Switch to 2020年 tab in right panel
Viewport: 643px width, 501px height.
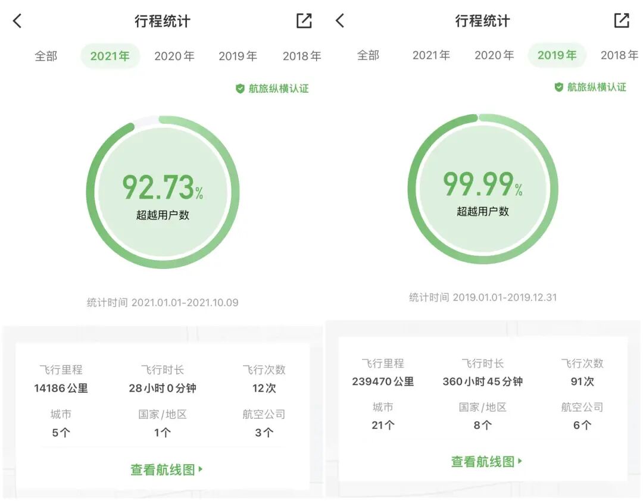click(494, 55)
